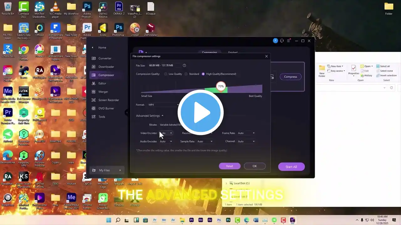Screen dimensions: 401x225
Task: Open the DVD Burner sidebar item
Action: click(x=106, y=108)
